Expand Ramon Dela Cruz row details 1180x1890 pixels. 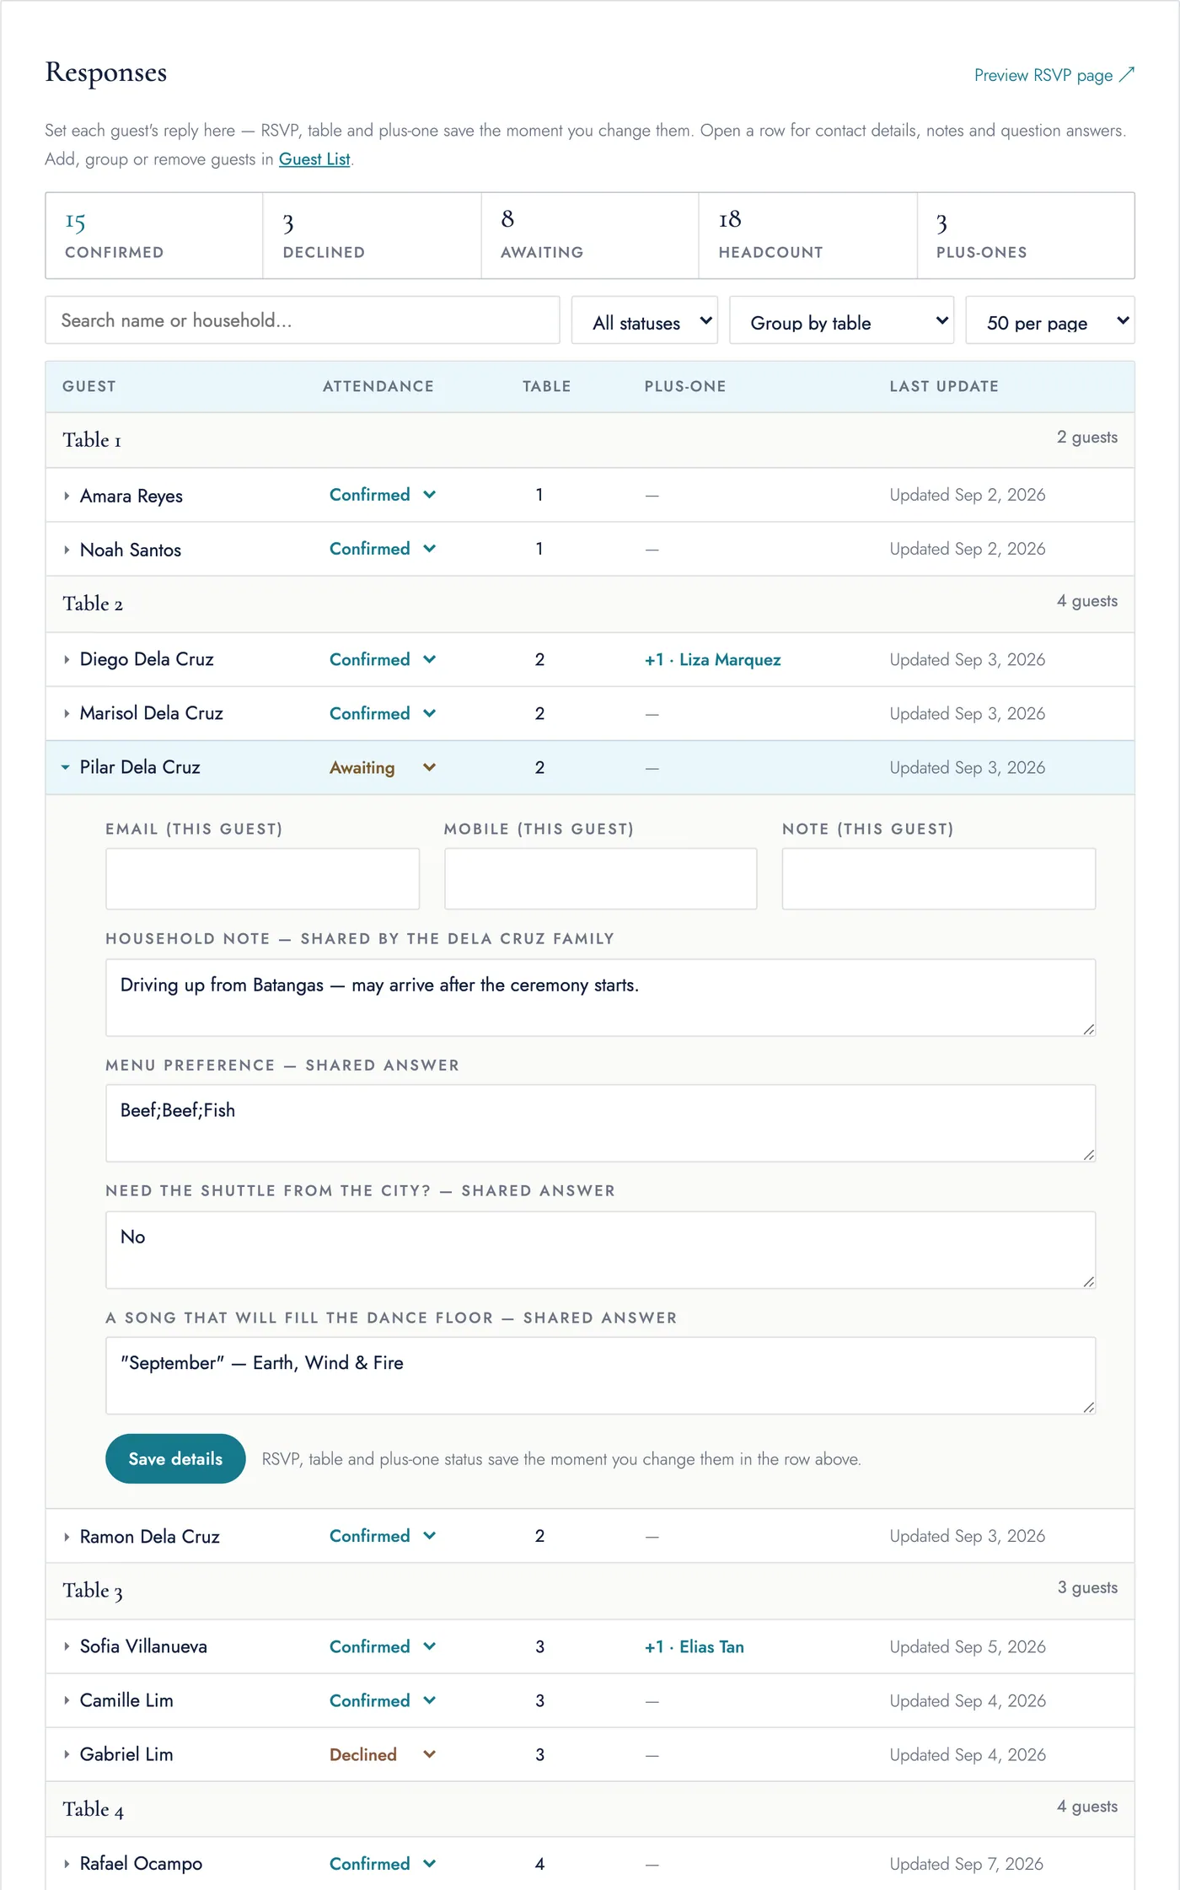point(67,1537)
